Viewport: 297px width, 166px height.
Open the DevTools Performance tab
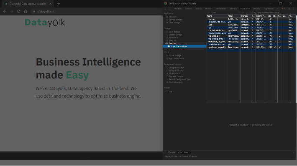click(x=221, y=9)
